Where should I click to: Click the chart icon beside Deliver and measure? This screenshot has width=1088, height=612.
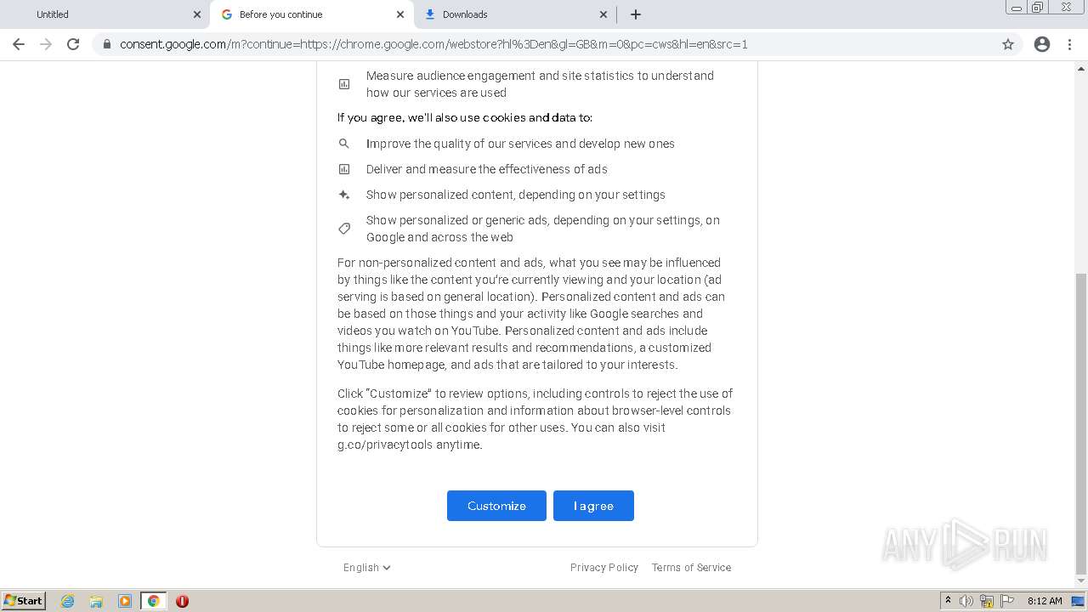[x=344, y=169]
